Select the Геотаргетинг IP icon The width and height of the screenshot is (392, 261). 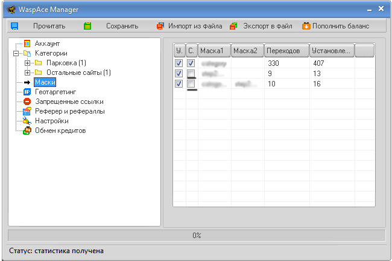click(27, 92)
